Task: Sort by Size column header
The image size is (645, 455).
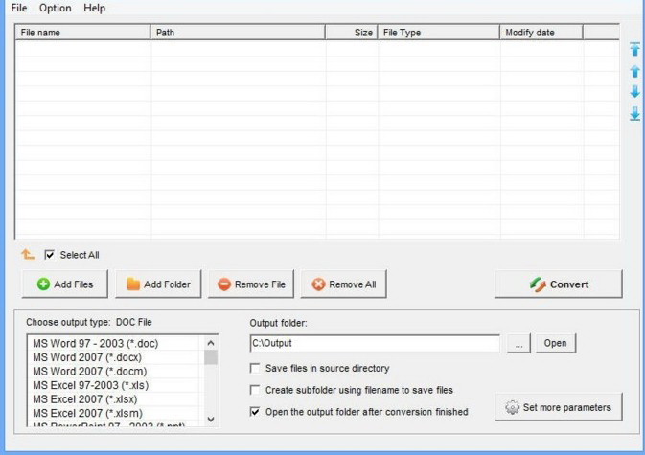Action: pos(352,33)
